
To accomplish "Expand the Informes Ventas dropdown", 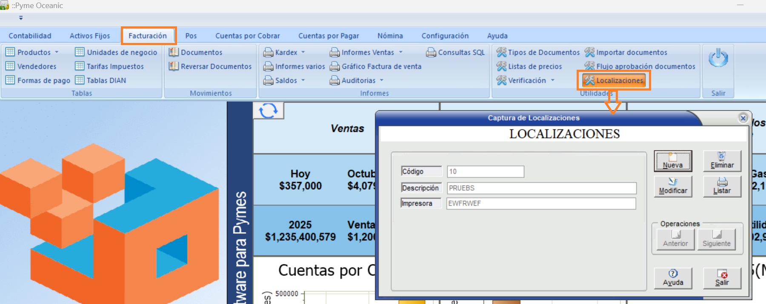I will coord(400,52).
